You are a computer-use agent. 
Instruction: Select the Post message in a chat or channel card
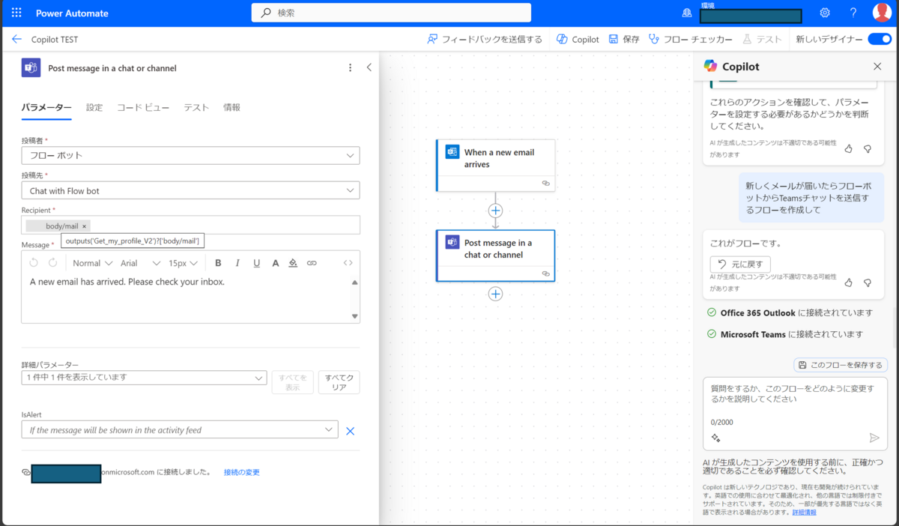pyautogui.click(x=495, y=256)
